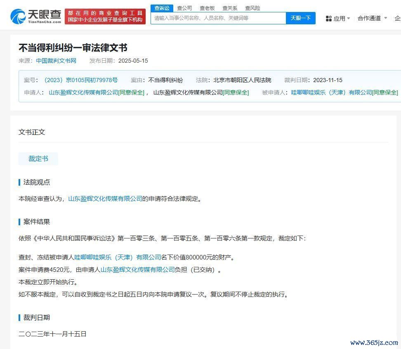Expand the 应用 dropdown arrow
The width and height of the screenshot is (401, 349).
(348, 19)
